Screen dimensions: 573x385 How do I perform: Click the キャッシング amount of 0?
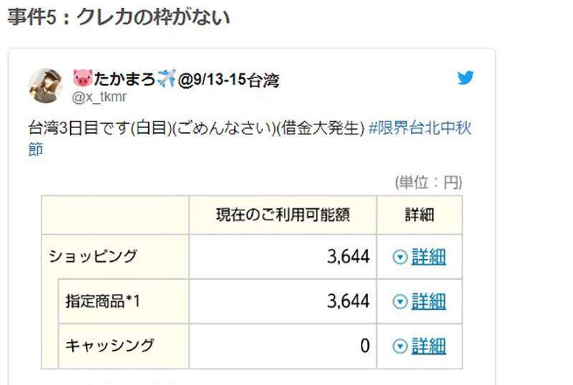[365, 346]
